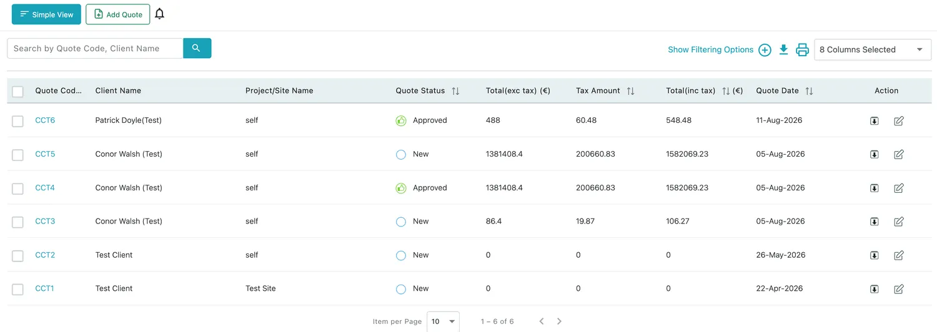Check the CCT2 row checkbox
Image resolution: width=937 pixels, height=332 pixels.
pyautogui.click(x=17, y=256)
